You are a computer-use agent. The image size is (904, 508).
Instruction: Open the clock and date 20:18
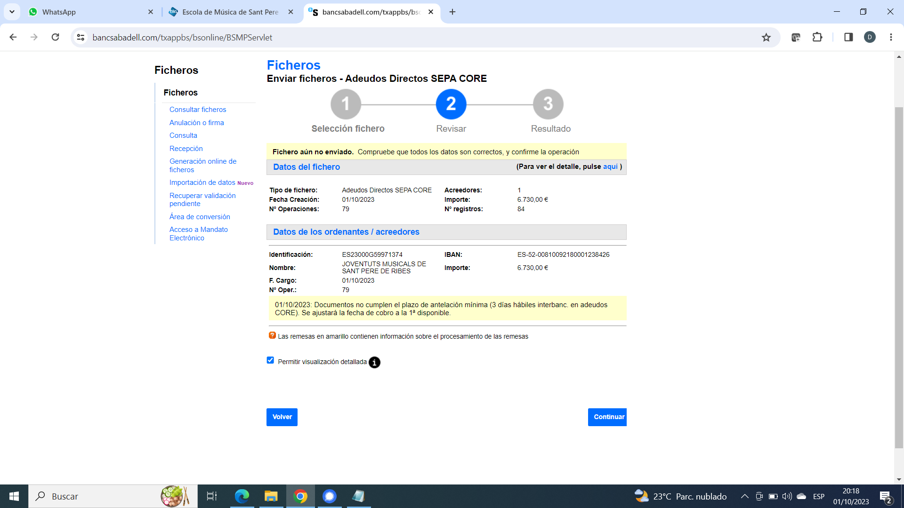tap(851, 496)
